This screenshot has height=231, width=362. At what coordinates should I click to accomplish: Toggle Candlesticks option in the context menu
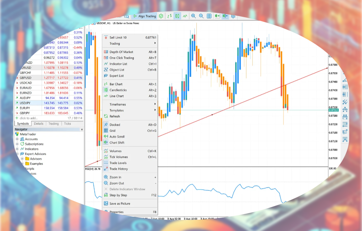coord(130,90)
